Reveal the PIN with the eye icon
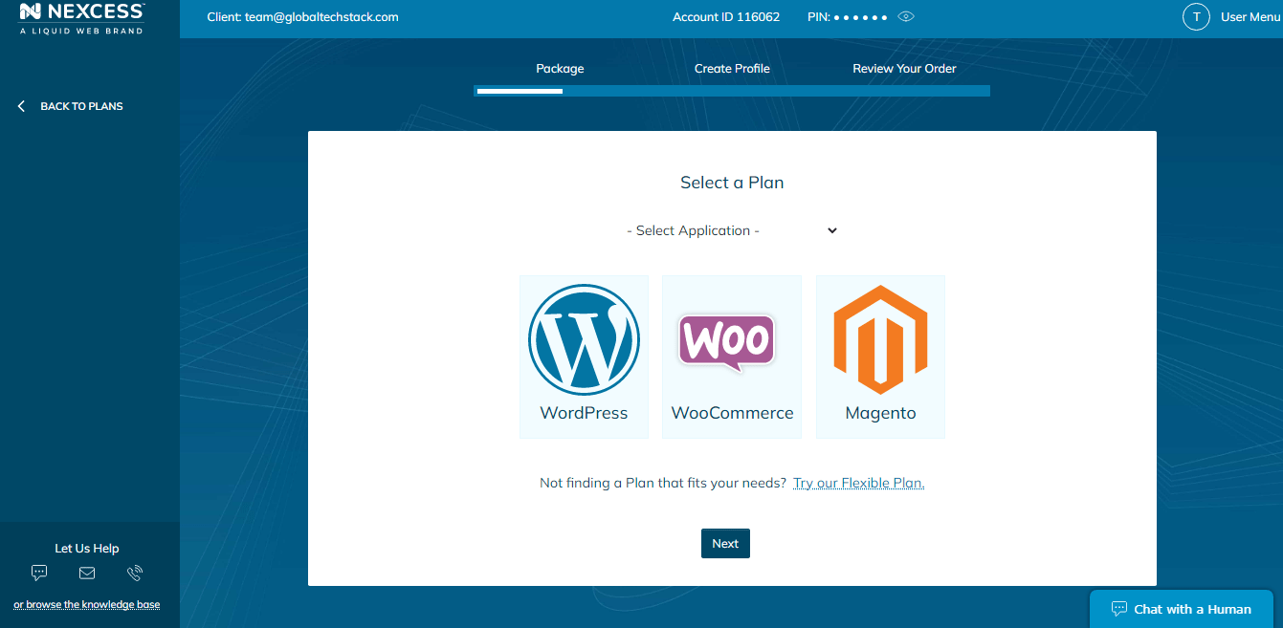This screenshot has height=628, width=1283. [x=906, y=16]
